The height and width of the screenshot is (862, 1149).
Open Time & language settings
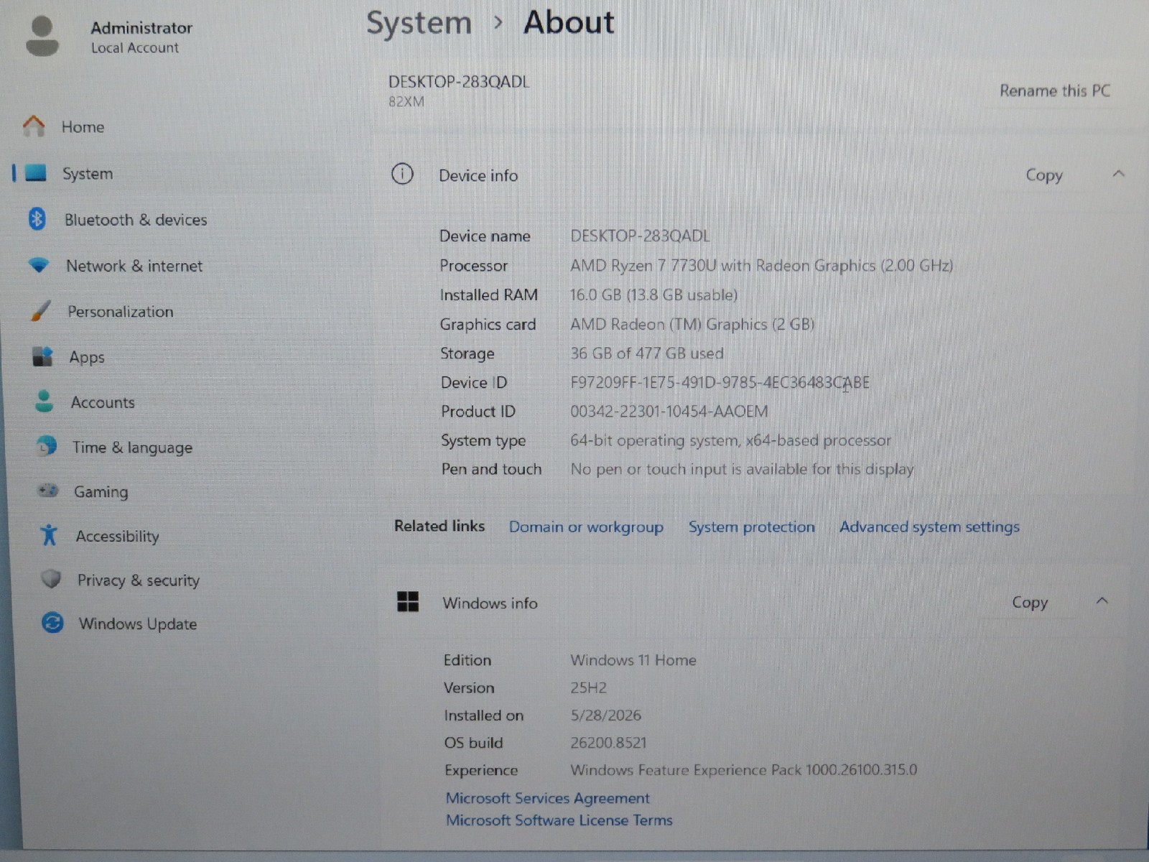pyautogui.click(x=132, y=448)
